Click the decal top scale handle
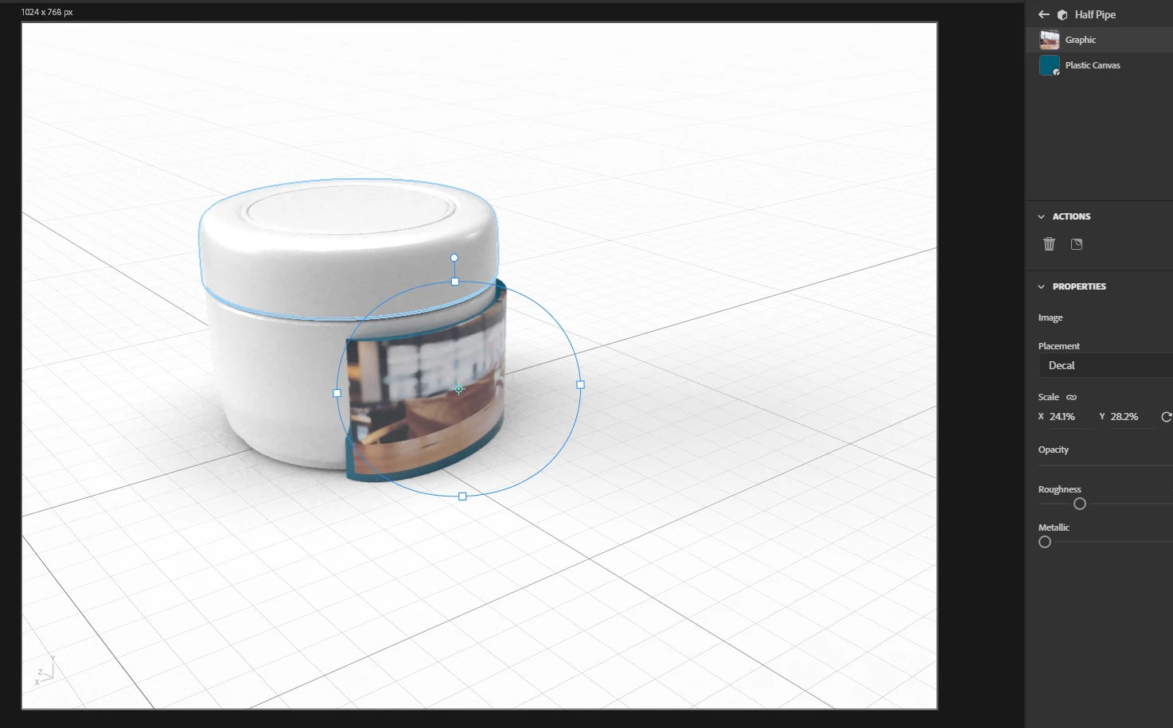This screenshot has width=1173, height=728. (455, 282)
